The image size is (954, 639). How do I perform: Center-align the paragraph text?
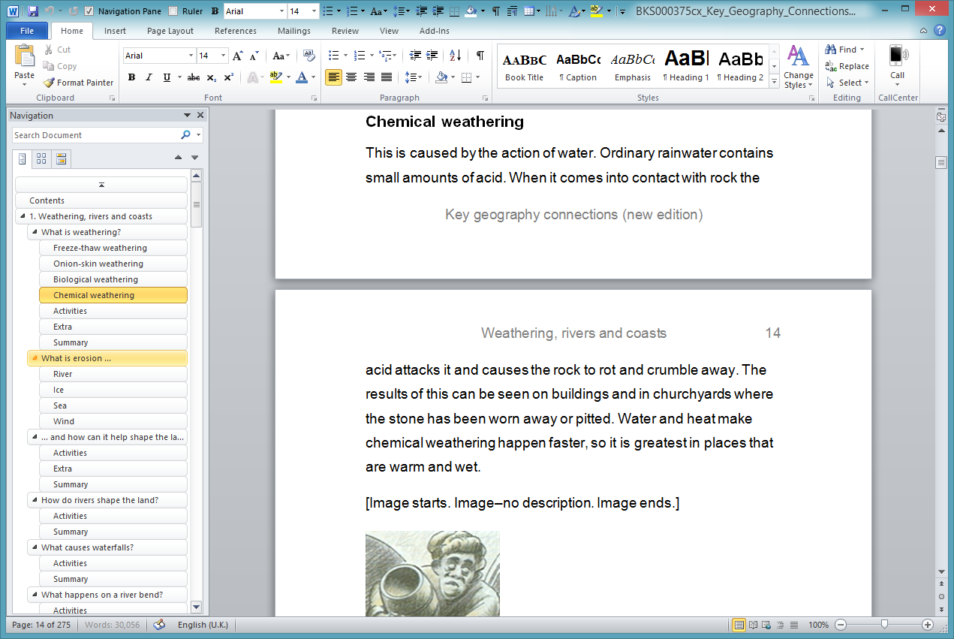351,77
